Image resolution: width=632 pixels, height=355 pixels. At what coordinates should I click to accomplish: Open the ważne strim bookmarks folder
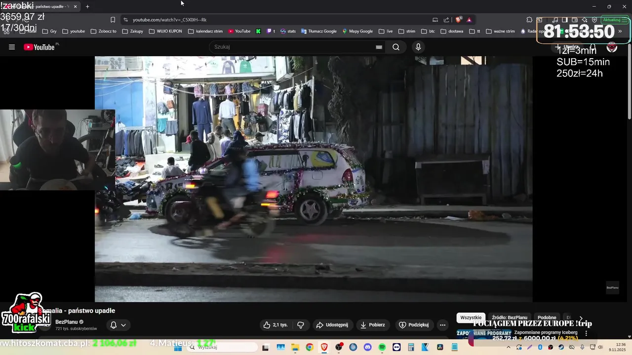(501, 31)
